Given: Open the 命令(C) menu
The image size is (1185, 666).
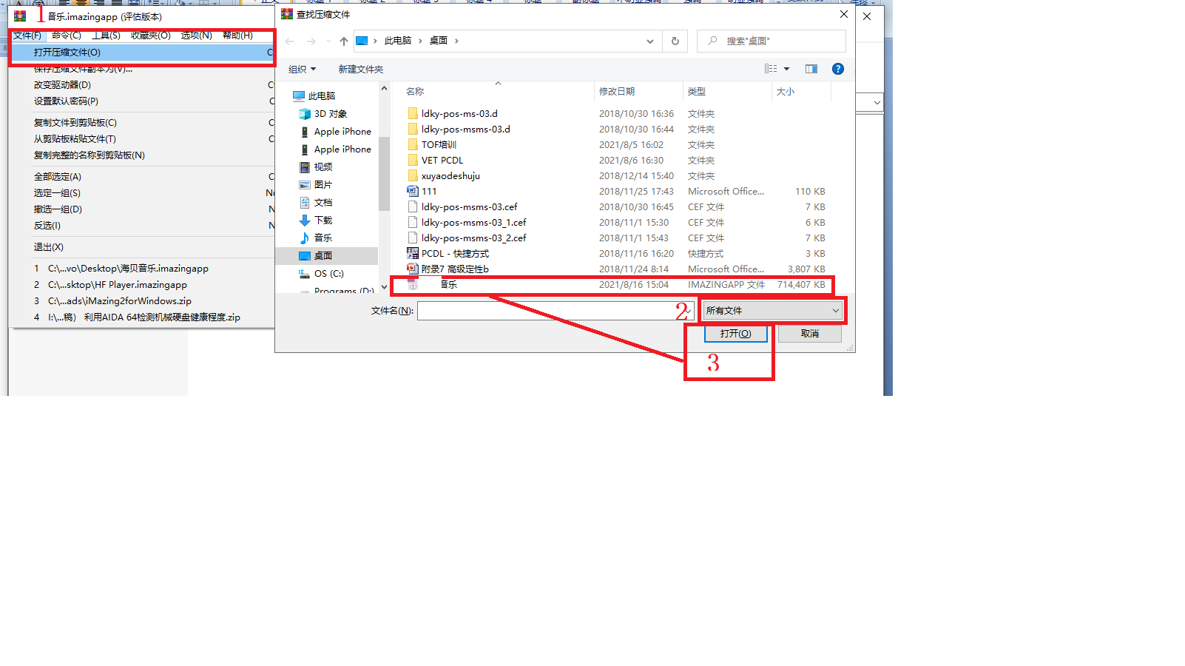Looking at the screenshot, I should click(x=67, y=36).
